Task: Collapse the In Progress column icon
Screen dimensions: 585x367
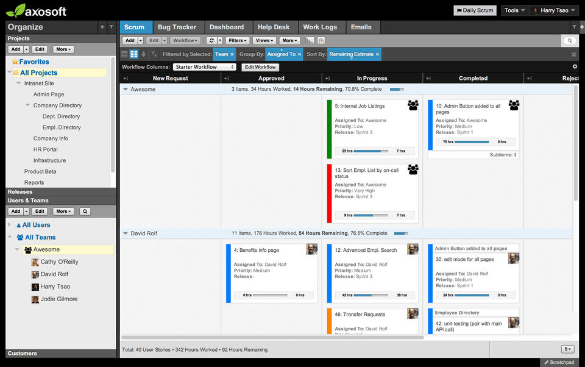Action: click(328, 79)
